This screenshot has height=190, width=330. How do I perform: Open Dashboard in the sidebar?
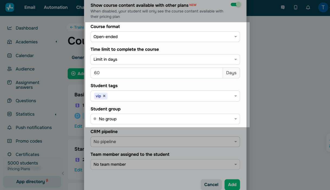click(x=27, y=28)
